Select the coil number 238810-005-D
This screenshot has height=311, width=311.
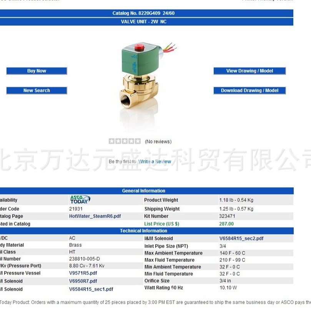click(85, 259)
